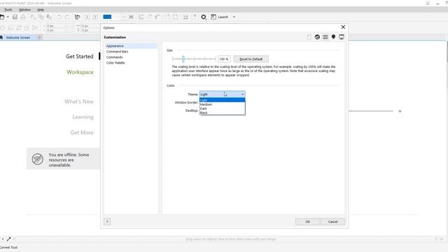Click the Import icon in the toolbar
448x252 pixels.
[87, 17]
